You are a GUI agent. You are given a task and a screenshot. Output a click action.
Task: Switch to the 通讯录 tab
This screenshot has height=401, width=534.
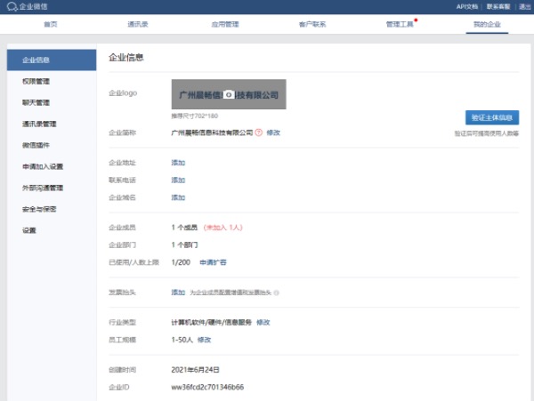click(x=137, y=25)
